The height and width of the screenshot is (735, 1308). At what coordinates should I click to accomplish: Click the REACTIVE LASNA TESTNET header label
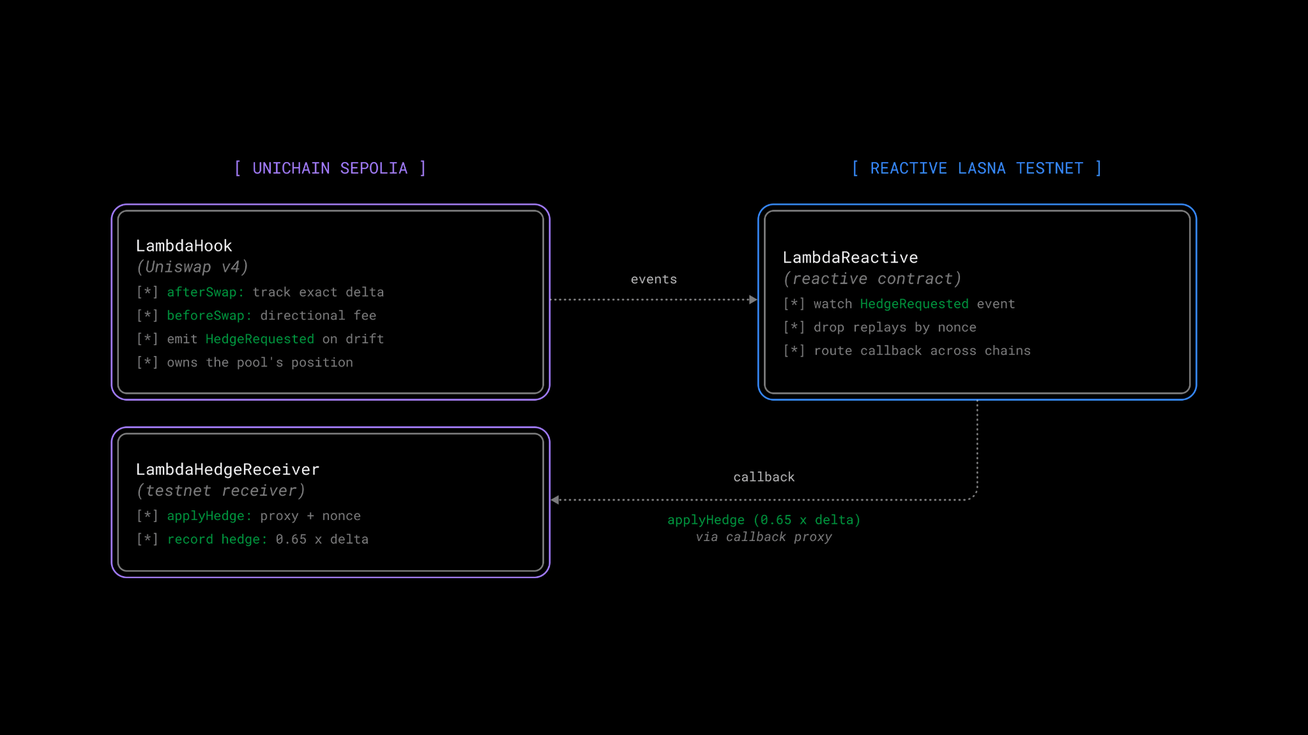tap(977, 169)
